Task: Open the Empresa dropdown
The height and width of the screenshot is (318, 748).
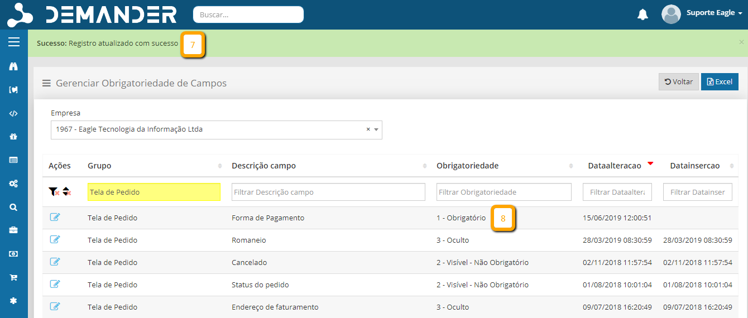Action: click(377, 129)
